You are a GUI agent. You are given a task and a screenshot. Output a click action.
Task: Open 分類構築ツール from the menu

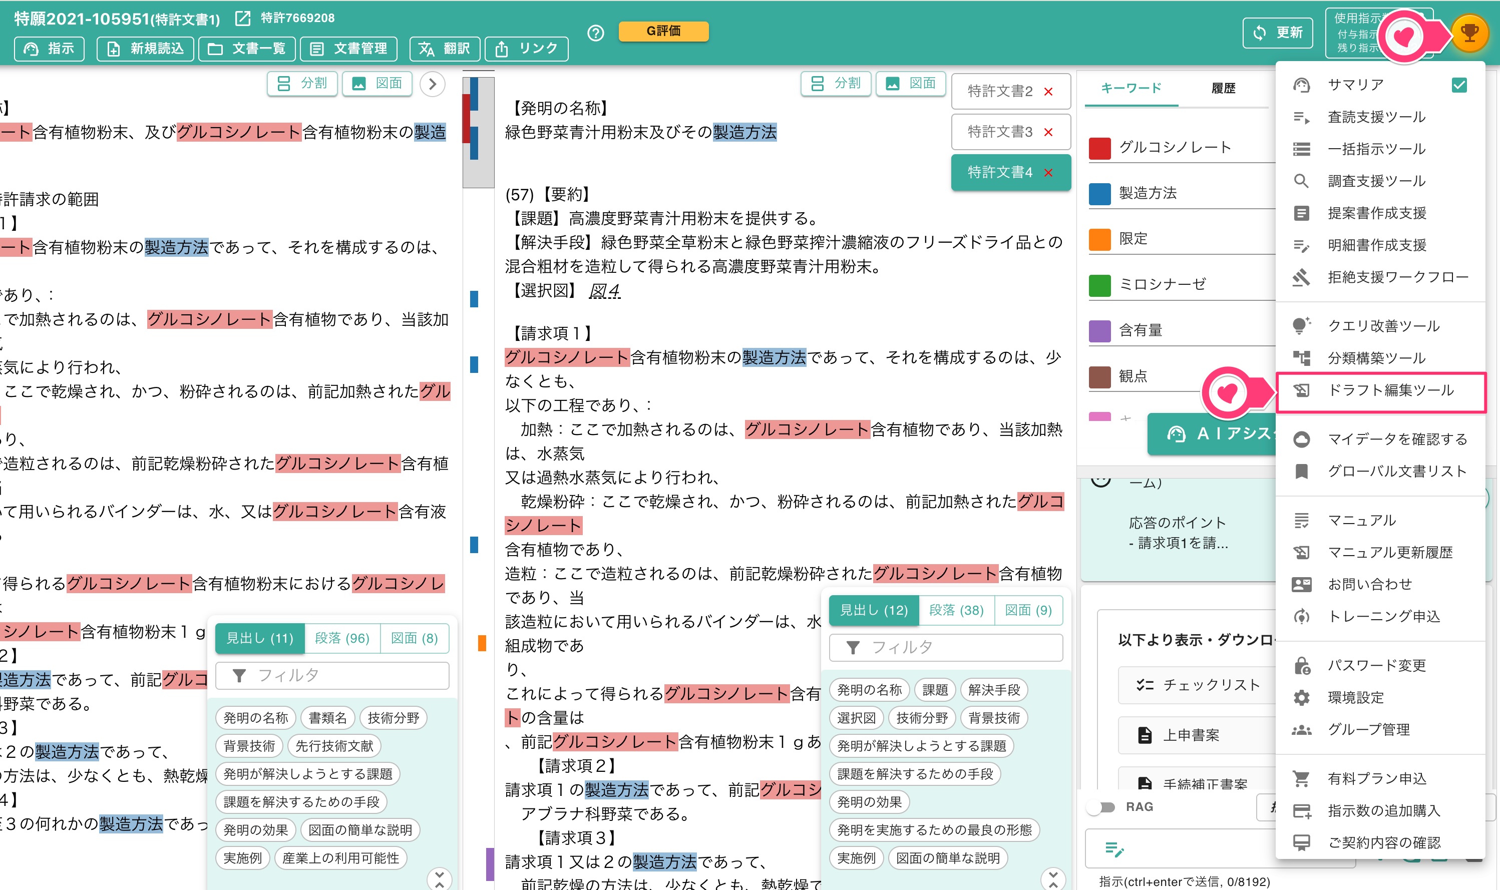pos(1380,358)
